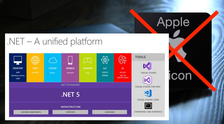Select the .NET Standard bar

pyautogui.click(x=70, y=85)
